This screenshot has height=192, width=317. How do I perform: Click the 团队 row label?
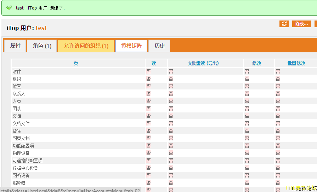click(17, 109)
